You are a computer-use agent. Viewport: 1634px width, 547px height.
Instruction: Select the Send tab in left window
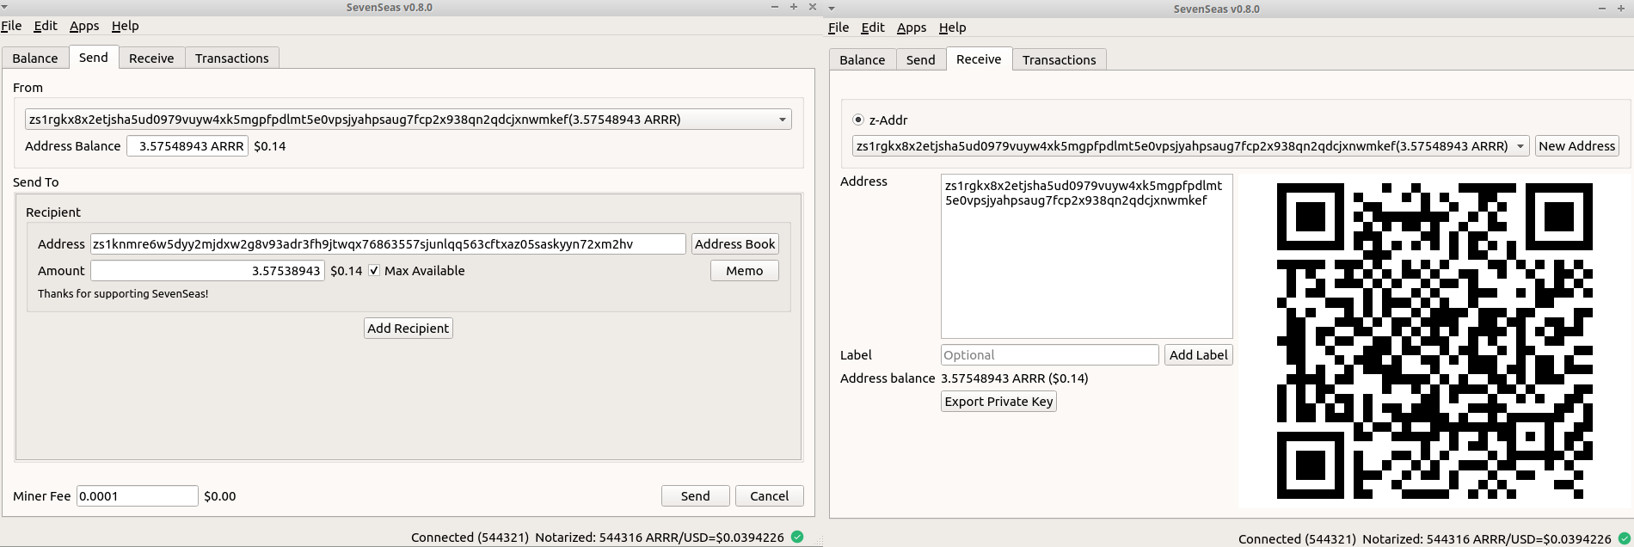[x=94, y=58]
